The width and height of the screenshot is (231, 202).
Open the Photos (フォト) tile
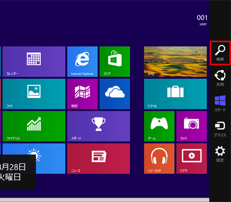[x=34, y=94]
